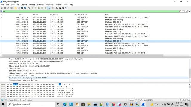
Task: Select packet 436 Status 100 Trying
Action: pyautogui.click(x=95, y=20)
